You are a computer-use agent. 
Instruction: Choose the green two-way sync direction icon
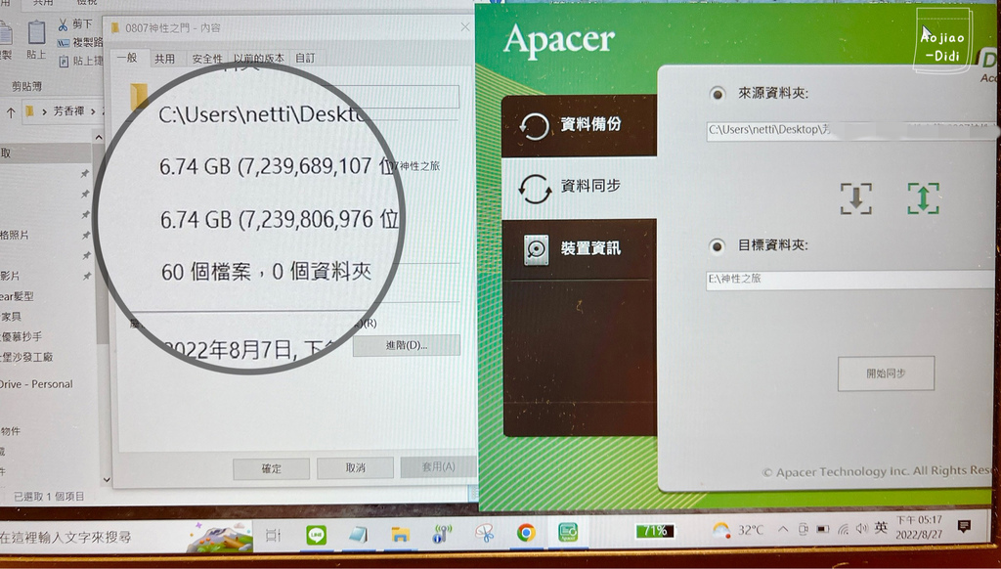click(x=923, y=197)
